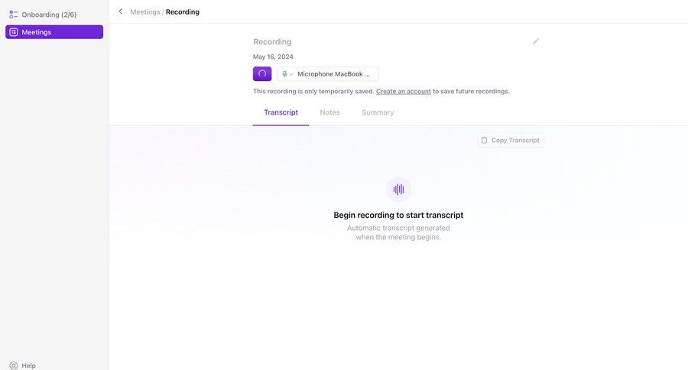Open Onboarding (2/6) text in sidebar
Image resolution: width=688 pixels, height=370 pixels.
[x=49, y=15]
